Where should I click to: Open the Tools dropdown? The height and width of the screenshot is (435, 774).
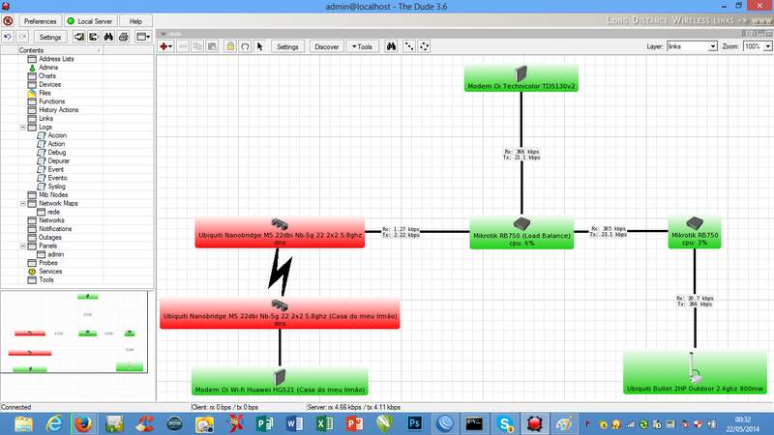pyautogui.click(x=362, y=46)
